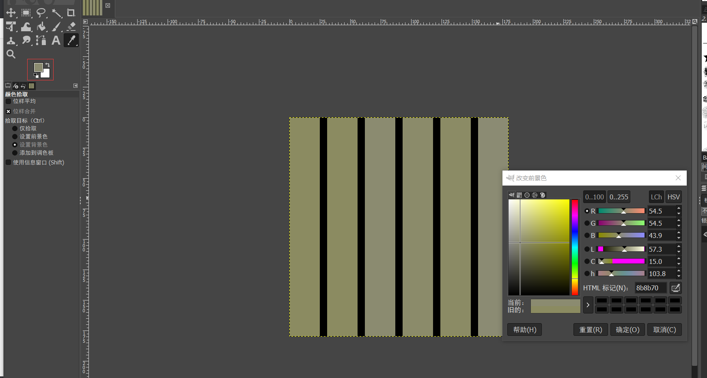Close the image tab with the X
The image size is (707, 378).
point(108,6)
